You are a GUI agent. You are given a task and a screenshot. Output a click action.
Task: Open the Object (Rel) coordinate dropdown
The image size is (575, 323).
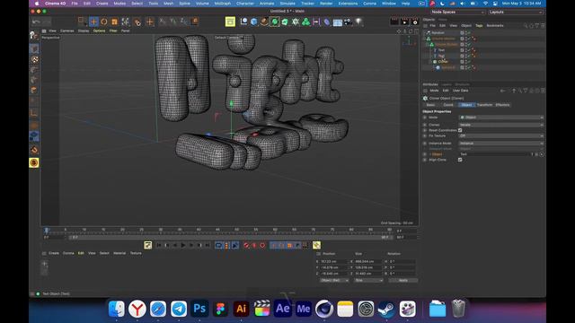[334, 280]
